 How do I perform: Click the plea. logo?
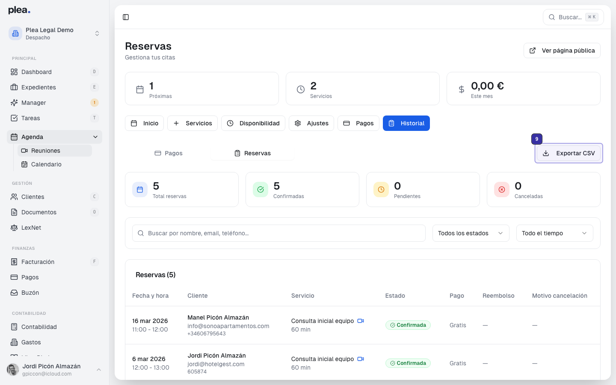point(19,10)
